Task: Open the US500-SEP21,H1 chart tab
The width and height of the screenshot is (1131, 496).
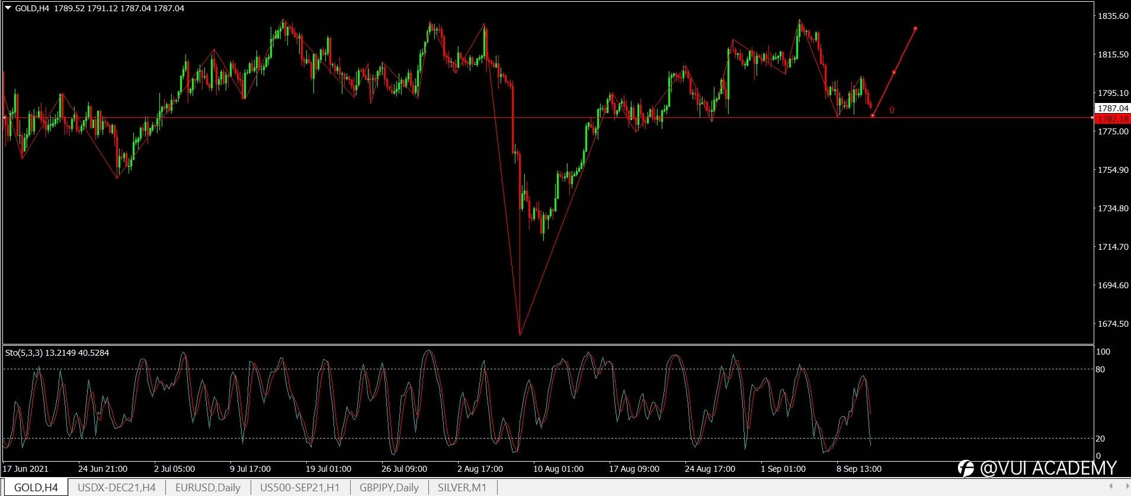Action: (300, 488)
